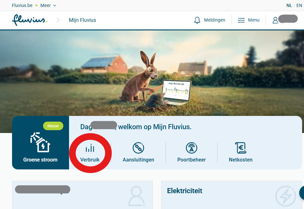This screenshot has height=209, width=304.
Task: Click the Elektriciteit lightning bolt icon
Action: coord(286,196)
